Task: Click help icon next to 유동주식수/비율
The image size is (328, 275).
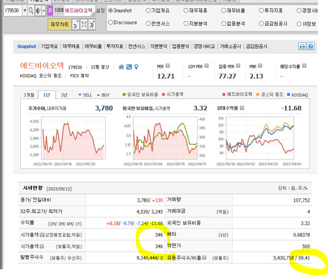Action: pyautogui.click(x=204, y=258)
